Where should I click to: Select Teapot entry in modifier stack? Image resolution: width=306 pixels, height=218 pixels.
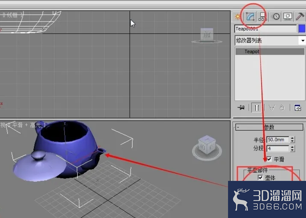click(x=270, y=52)
